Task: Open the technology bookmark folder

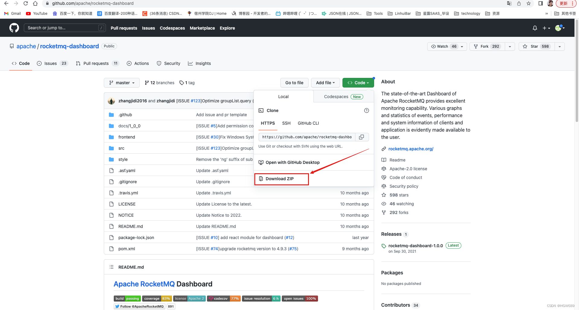Action: tap(467, 13)
